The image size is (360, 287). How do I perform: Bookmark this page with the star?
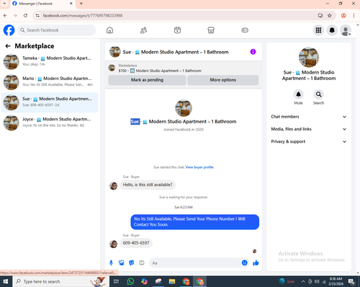click(330, 16)
